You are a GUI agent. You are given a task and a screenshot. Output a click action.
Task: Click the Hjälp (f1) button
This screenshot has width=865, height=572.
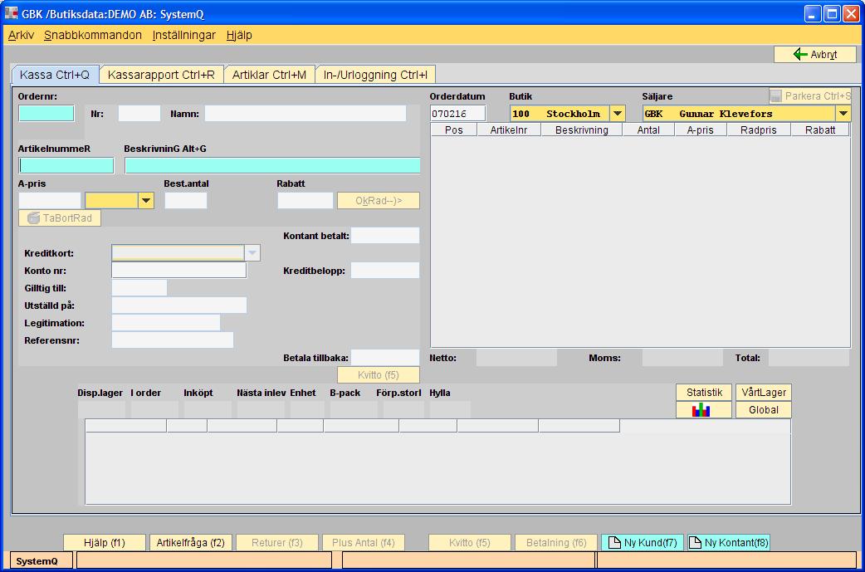coord(105,543)
